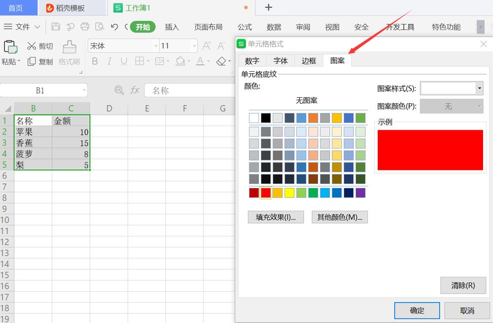Select row 6 header

pos(7,175)
